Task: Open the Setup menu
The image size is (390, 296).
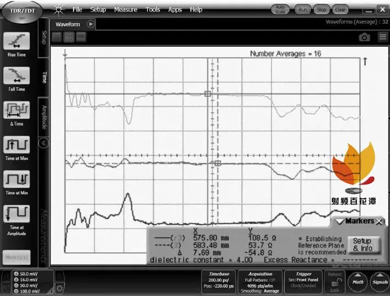Action: point(98,10)
